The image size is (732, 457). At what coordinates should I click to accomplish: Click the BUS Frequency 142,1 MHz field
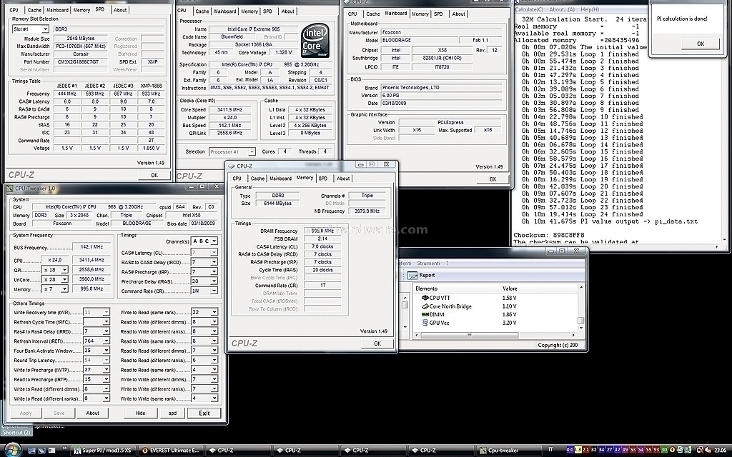91,247
